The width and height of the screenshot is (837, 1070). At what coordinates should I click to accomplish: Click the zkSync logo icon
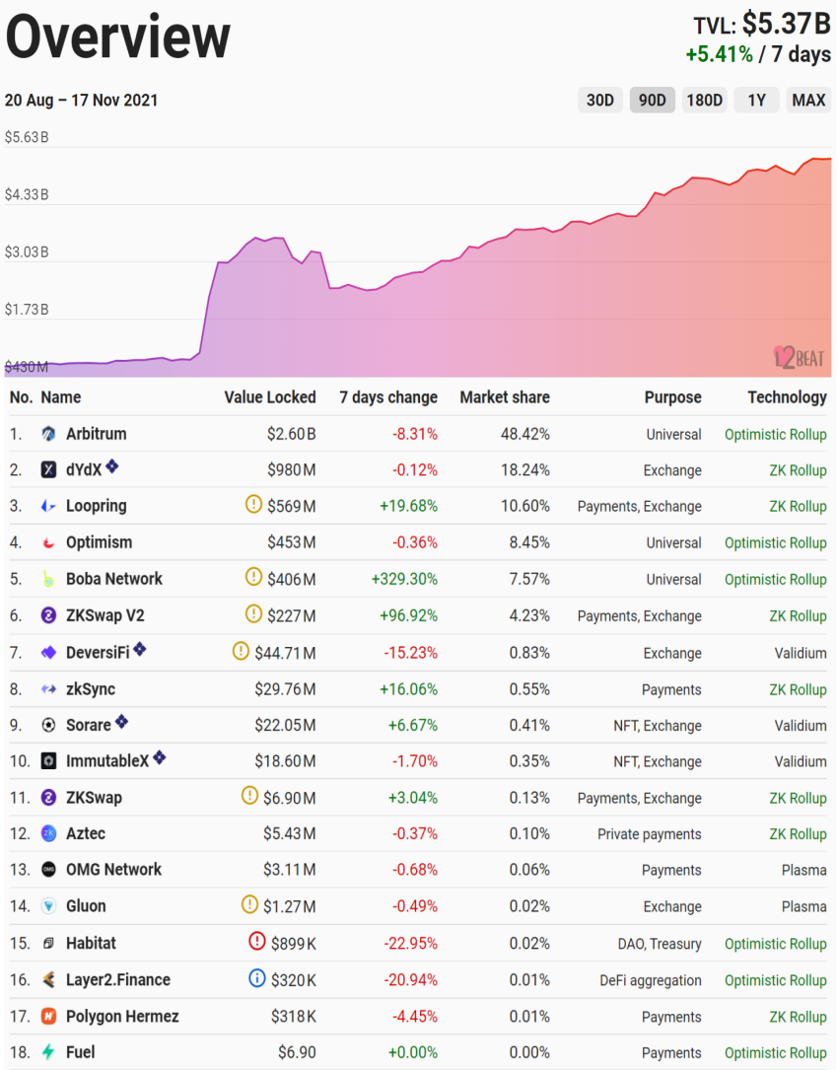[x=48, y=689]
